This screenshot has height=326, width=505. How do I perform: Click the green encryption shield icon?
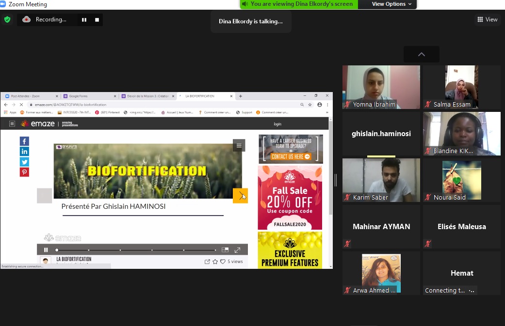point(7,20)
